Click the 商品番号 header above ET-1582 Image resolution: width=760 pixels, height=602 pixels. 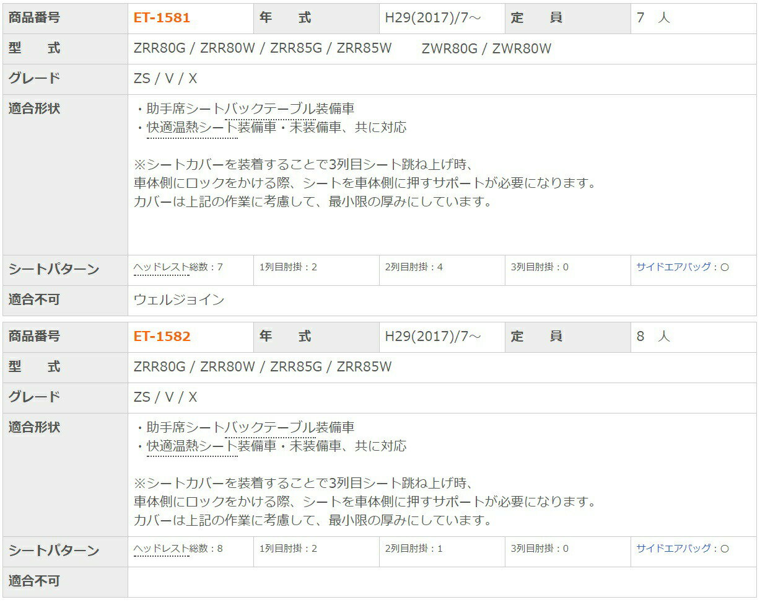pos(35,337)
